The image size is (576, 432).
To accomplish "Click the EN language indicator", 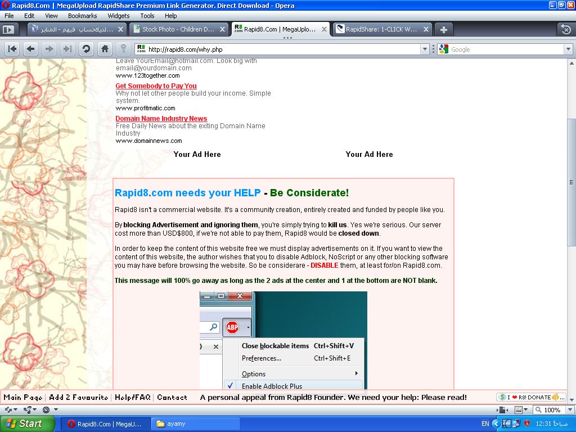I will [485, 424].
